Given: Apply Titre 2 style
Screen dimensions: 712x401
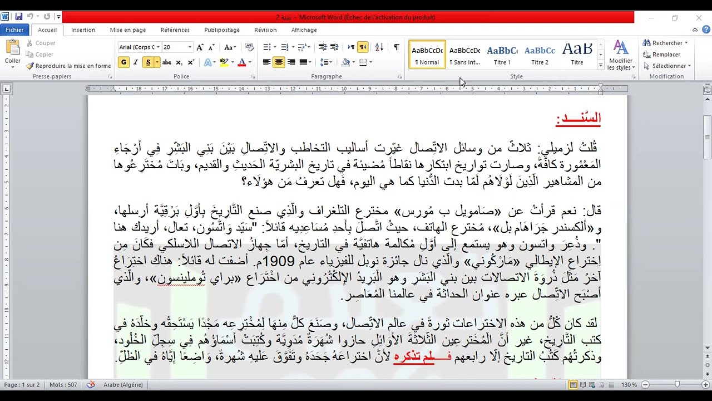Looking at the screenshot, I should click(x=540, y=55).
